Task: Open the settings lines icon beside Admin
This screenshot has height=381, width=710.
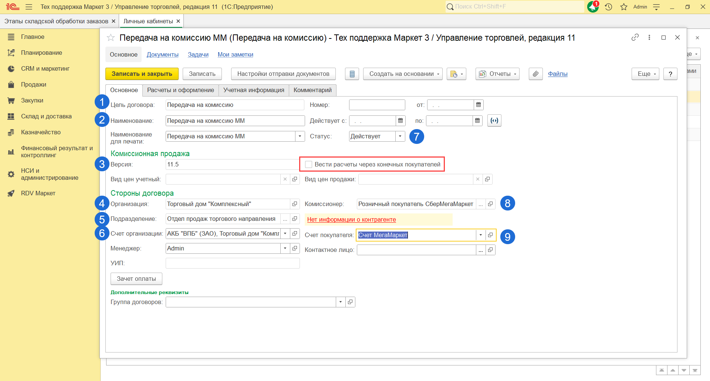Action: coord(656,7)
